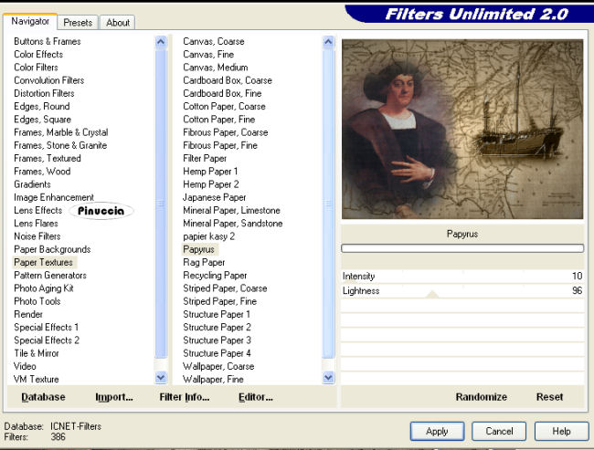594x450 pixels.
Task: Open the About tab
Action: click(118, 23)
